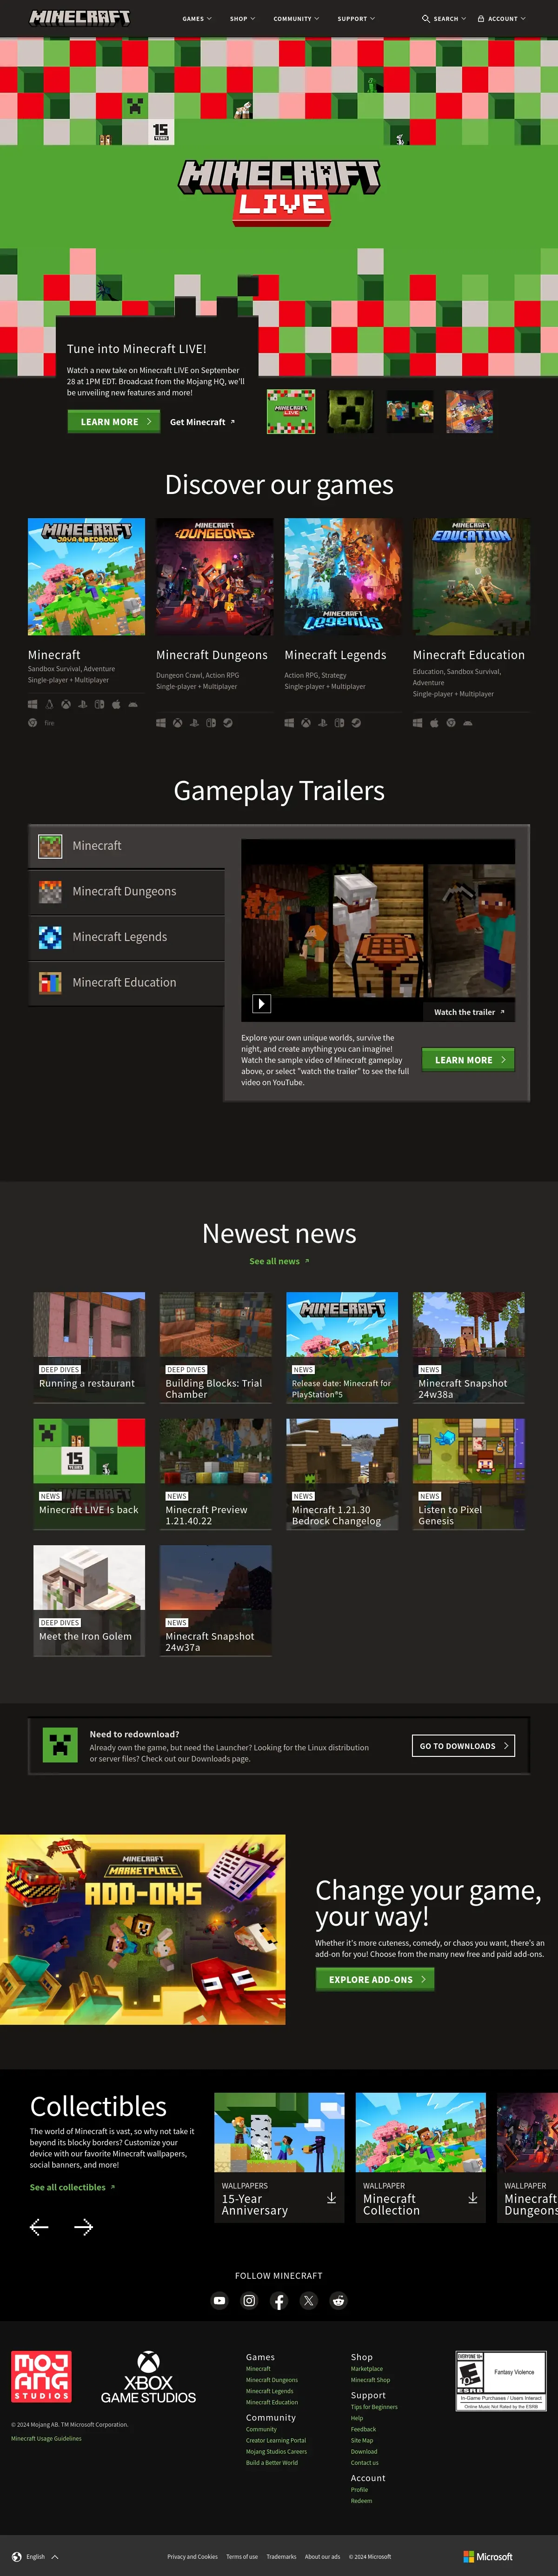Click Learn More in Gameplay Trailers panel

click(468, 1059)
